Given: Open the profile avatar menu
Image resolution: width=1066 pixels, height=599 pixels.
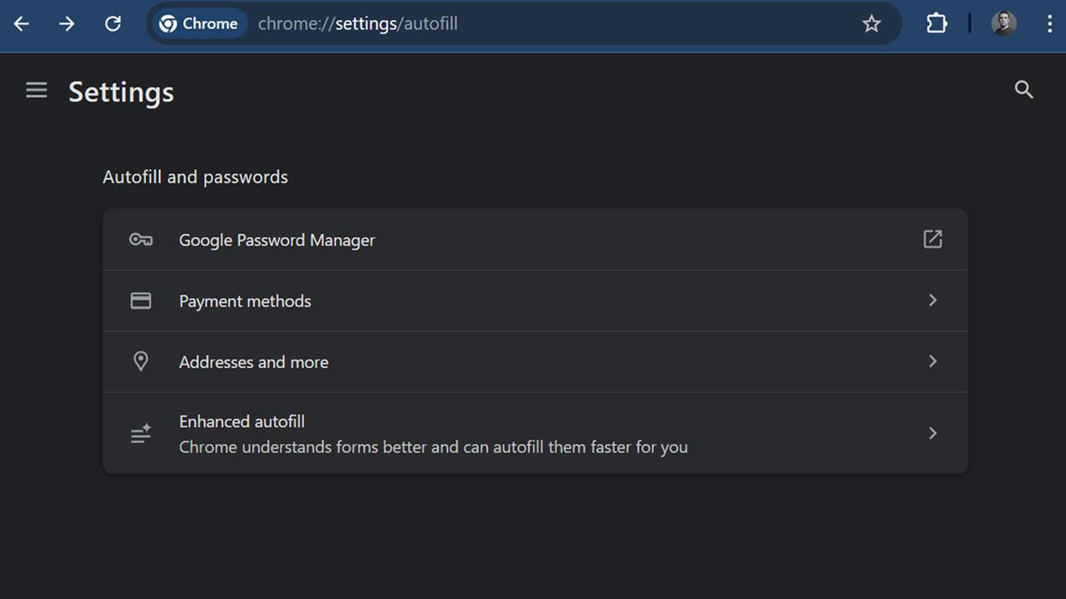Looking at the screenshot, I should [1004, 23].
